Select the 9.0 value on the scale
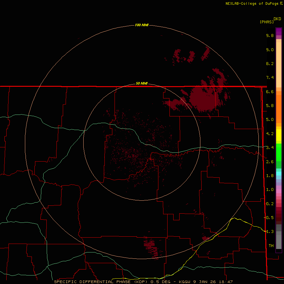Screen dimensions: 284x284 (x=270, y=50)
